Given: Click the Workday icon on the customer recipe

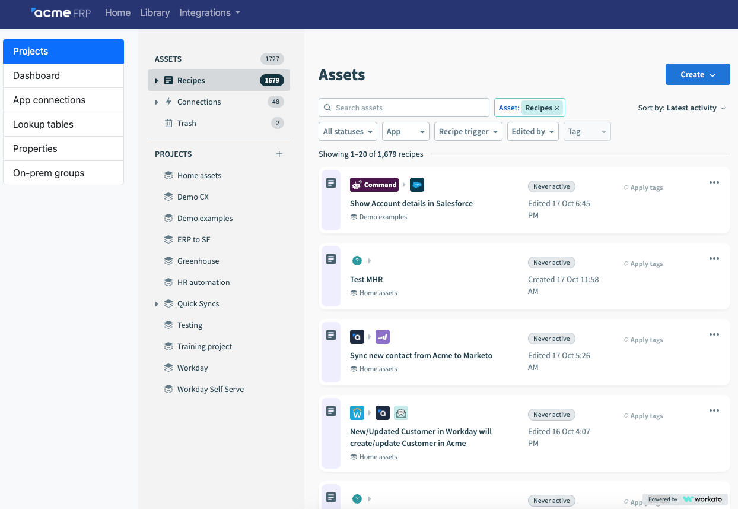Looking at the screenshot, I should pyautogui.click(x=357, y=412).
